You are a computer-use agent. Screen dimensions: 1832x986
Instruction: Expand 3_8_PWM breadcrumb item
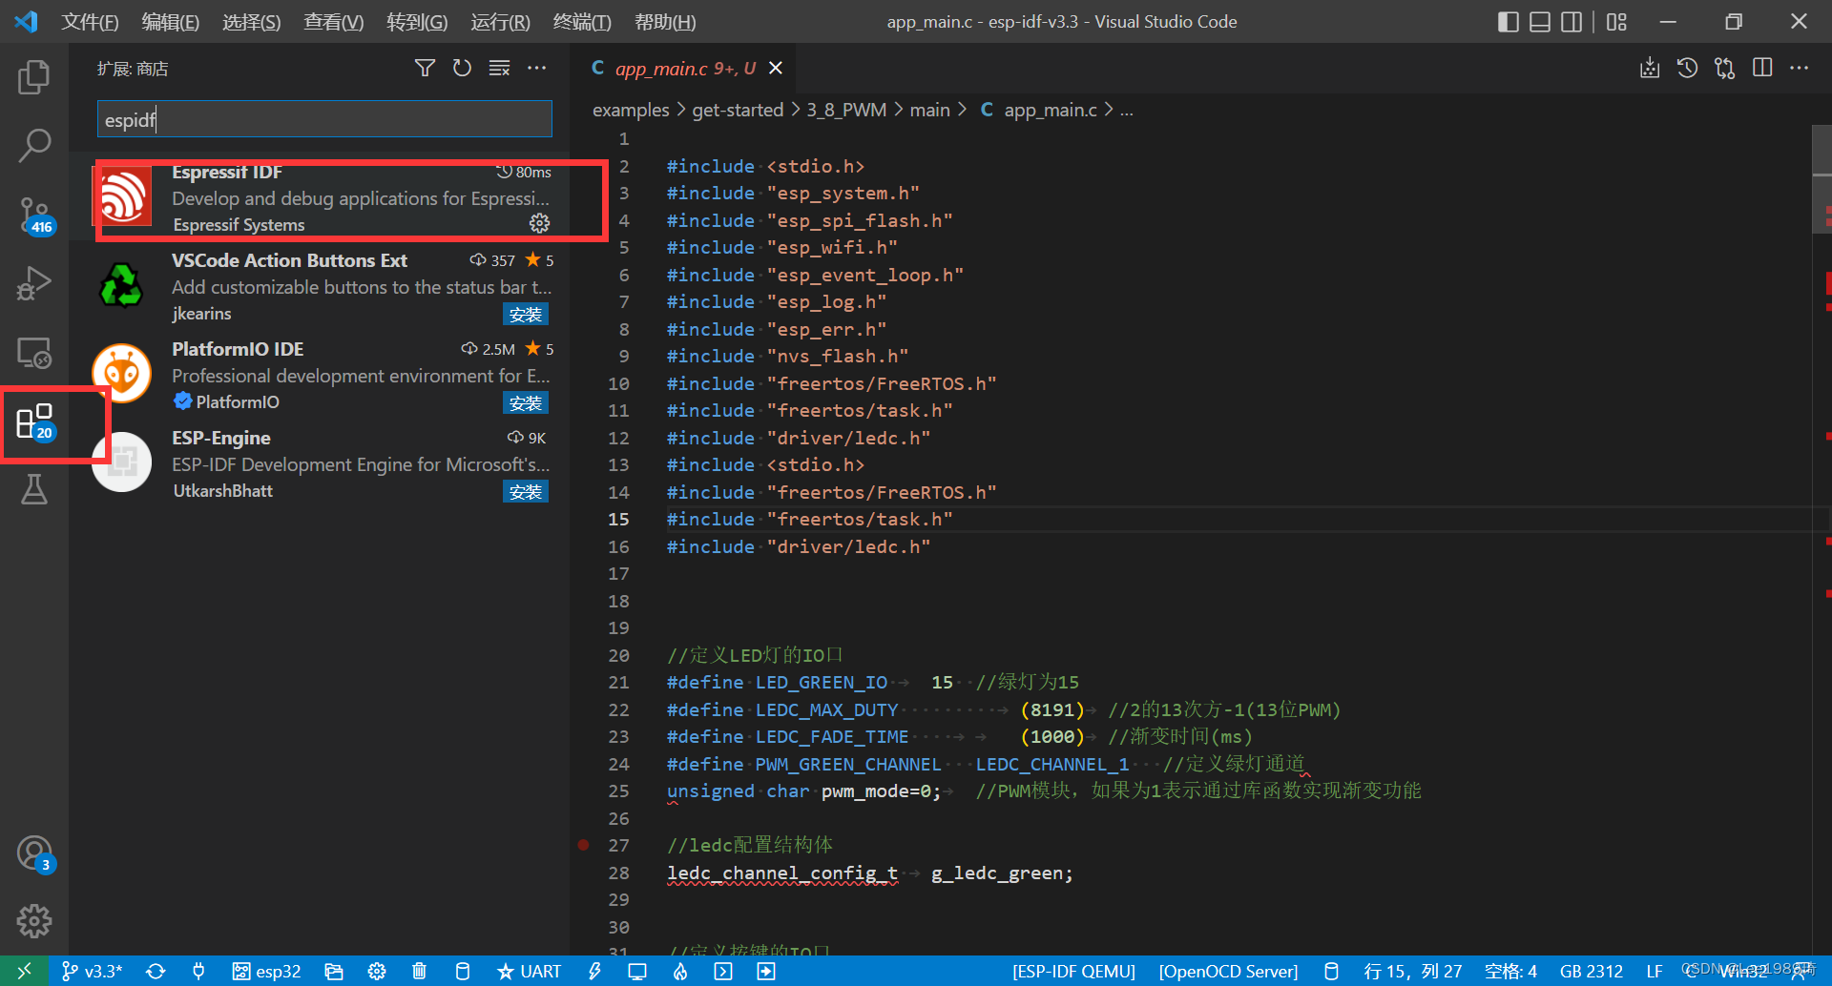[845, 110]
